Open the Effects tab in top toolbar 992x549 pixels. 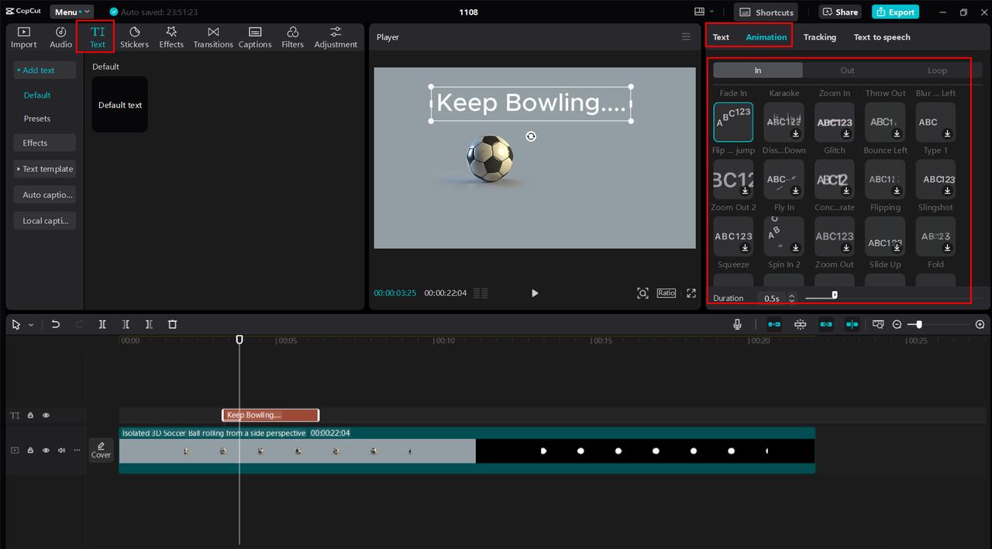pyautogui.click(x=171, y=37)
